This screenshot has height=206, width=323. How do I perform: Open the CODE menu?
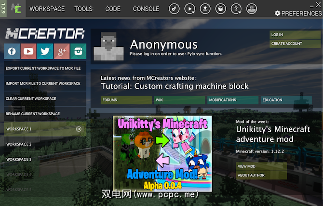(x=113, y=9)
